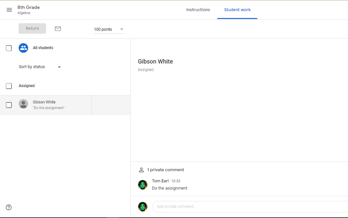
Task: Check the All students checkbox
Action: pyautogui.click(x=9, y=48)
